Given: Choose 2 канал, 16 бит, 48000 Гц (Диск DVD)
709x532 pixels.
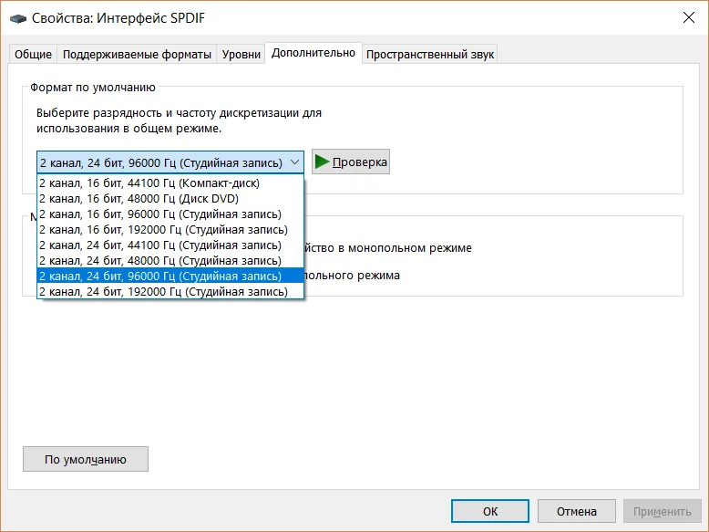Looking at the screenshot, I should pos(170,198).
